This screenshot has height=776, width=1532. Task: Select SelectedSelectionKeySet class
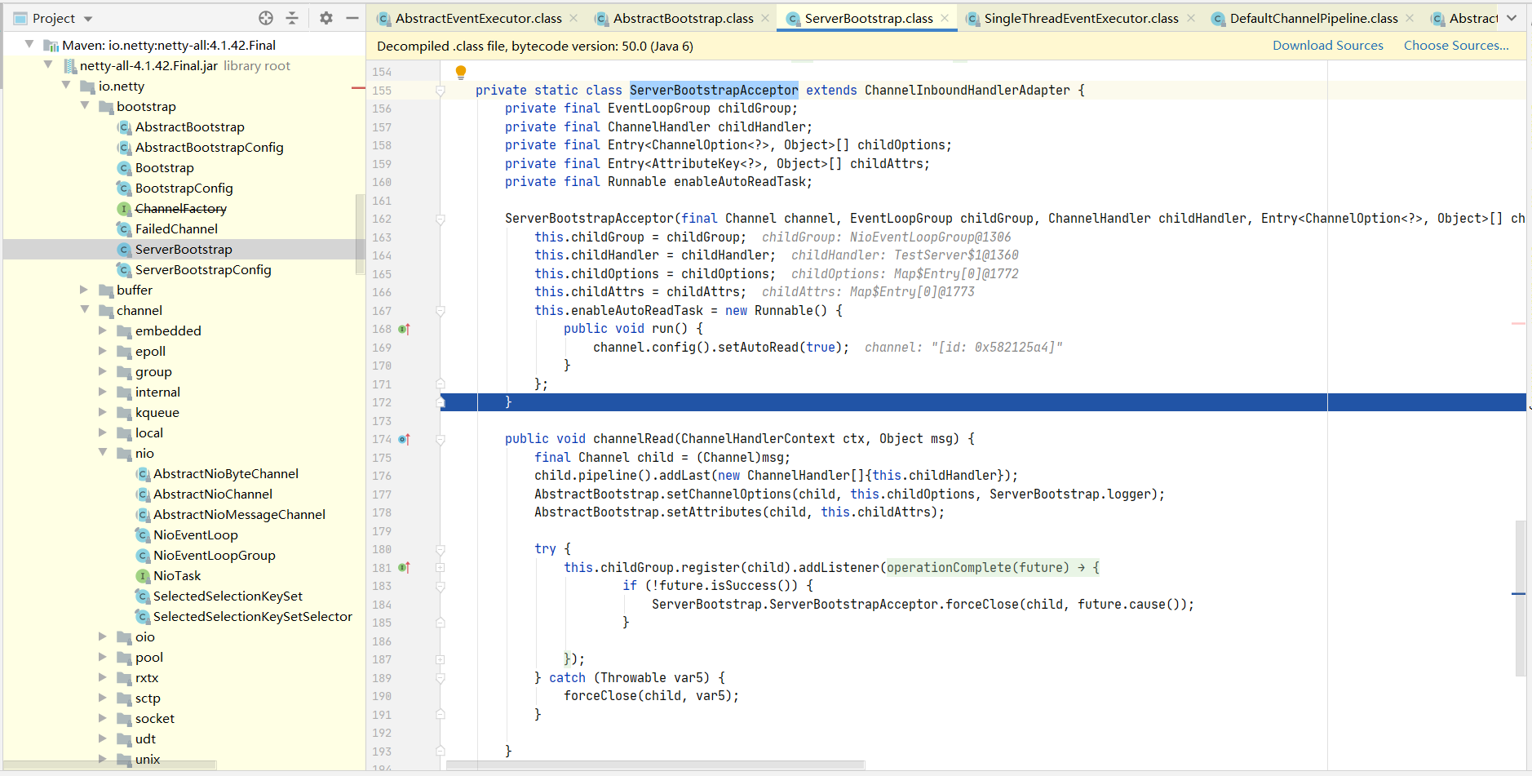coord(228,596)
